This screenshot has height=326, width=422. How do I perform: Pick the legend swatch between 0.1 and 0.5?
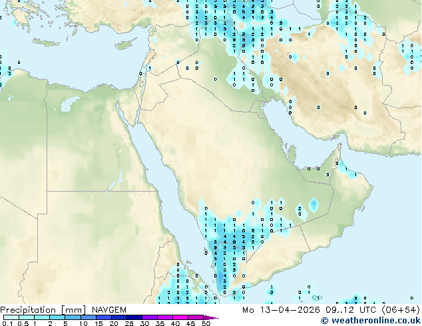[11, 317]
